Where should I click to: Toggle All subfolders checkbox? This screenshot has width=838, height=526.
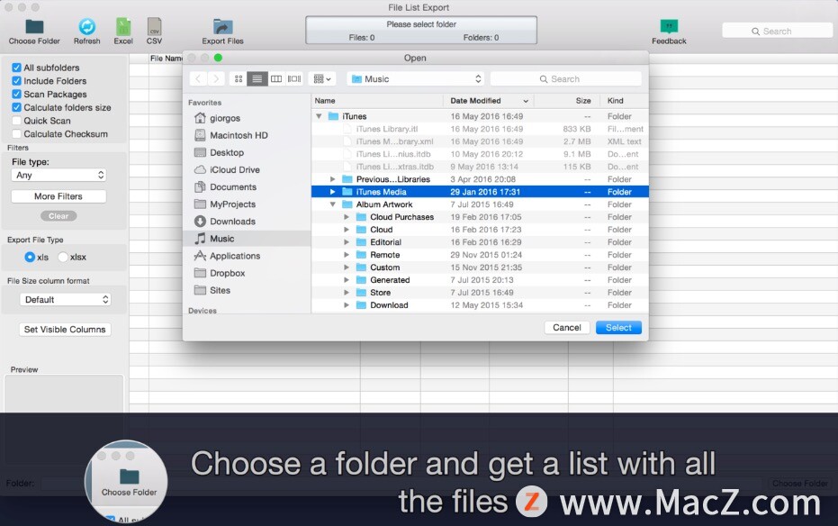click(16, 68)
